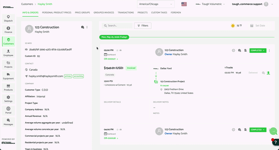Open the document icon on order OR-000028
This screenshot has width=279, height=150.
(246, 130)
